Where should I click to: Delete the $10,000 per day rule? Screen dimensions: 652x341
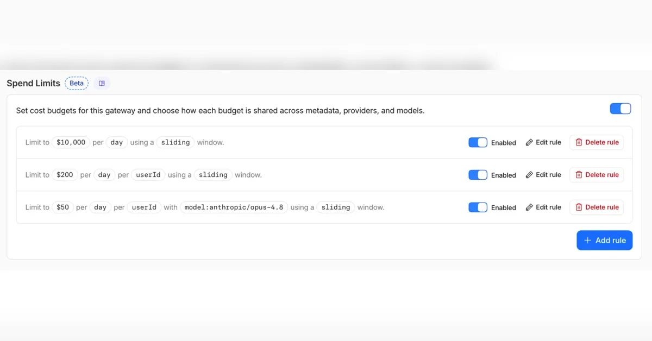pyautogui.click(x=597, y=142)
